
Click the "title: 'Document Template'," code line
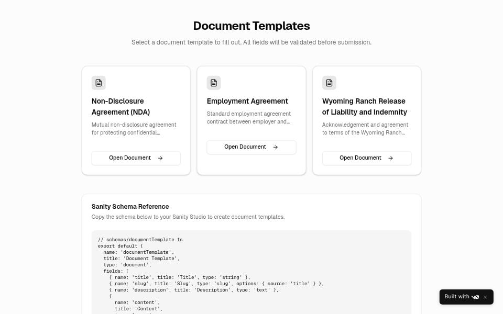pos(141,259)
